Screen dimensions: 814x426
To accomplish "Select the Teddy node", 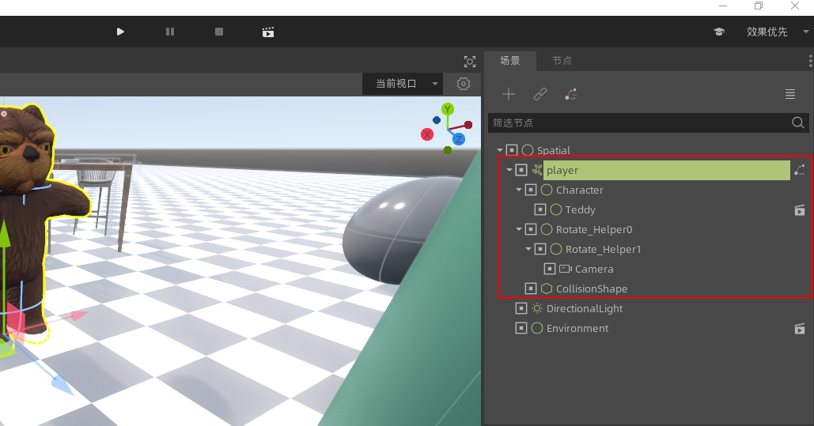I will (580, 209).
